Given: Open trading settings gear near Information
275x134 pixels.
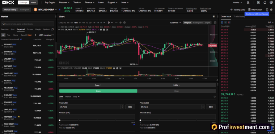Looking at the screenshot, I should coord(271,9).
